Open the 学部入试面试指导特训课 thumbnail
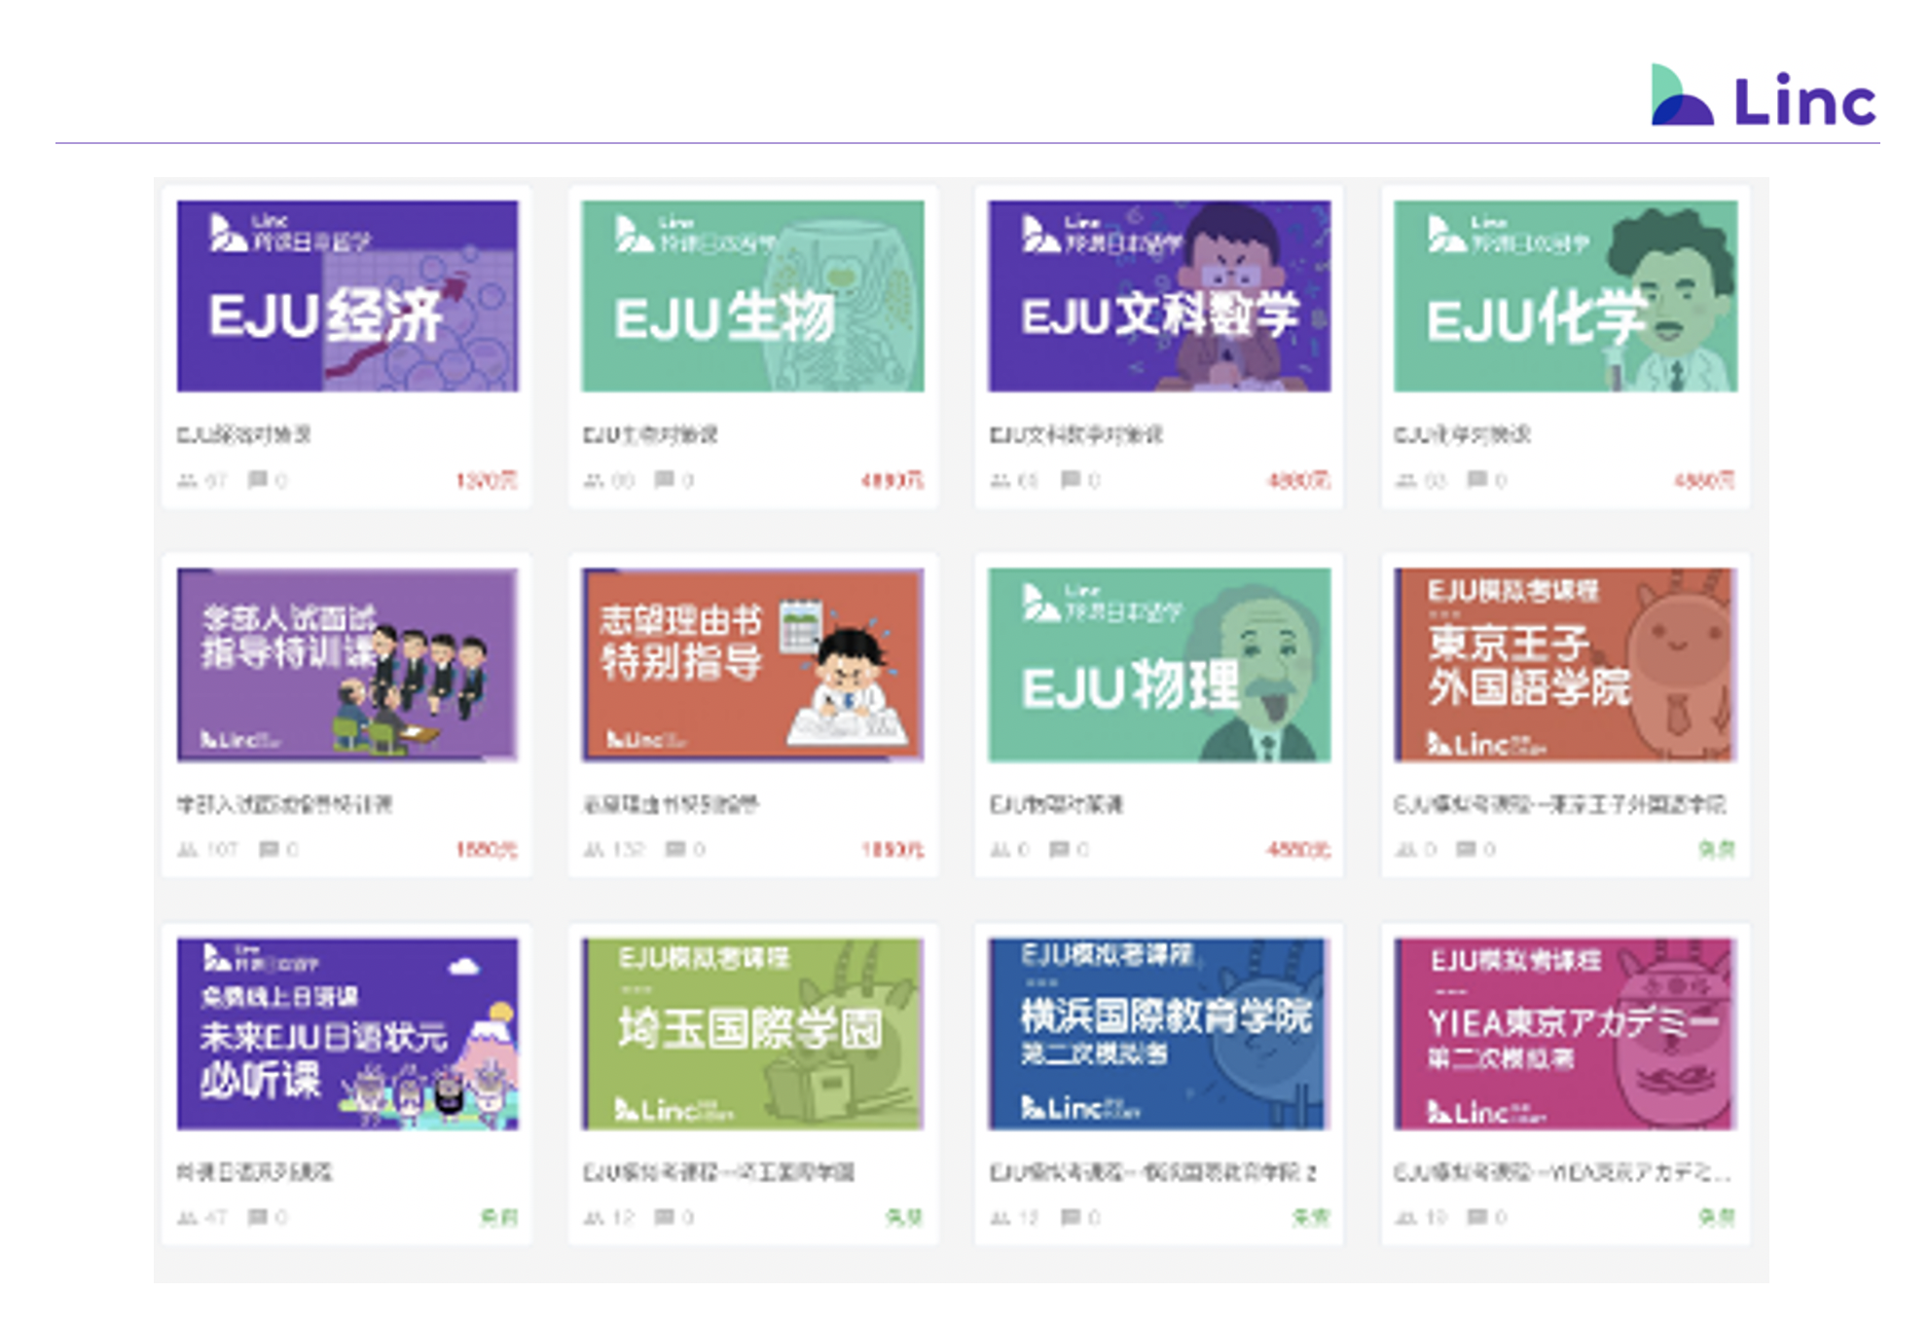 tap(347, 664)
